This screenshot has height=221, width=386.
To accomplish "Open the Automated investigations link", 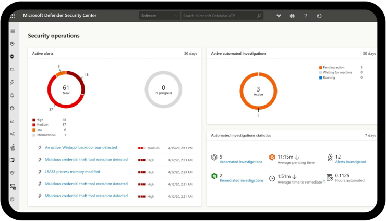I will (241, 162).
